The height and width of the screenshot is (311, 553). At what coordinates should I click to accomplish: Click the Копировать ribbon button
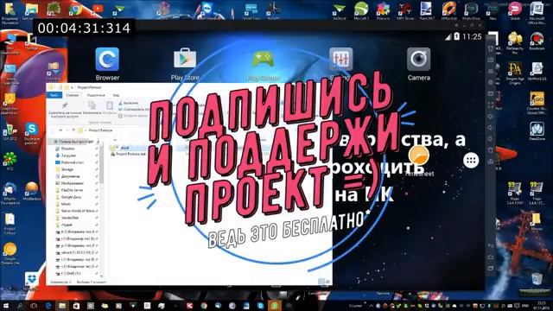pyautogui.click(x=92, y=107)
